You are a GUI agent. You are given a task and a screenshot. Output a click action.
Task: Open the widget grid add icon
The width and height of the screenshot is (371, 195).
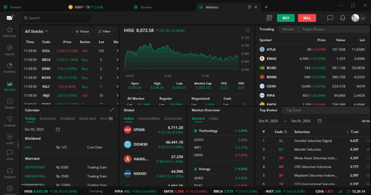click(269, 18)
